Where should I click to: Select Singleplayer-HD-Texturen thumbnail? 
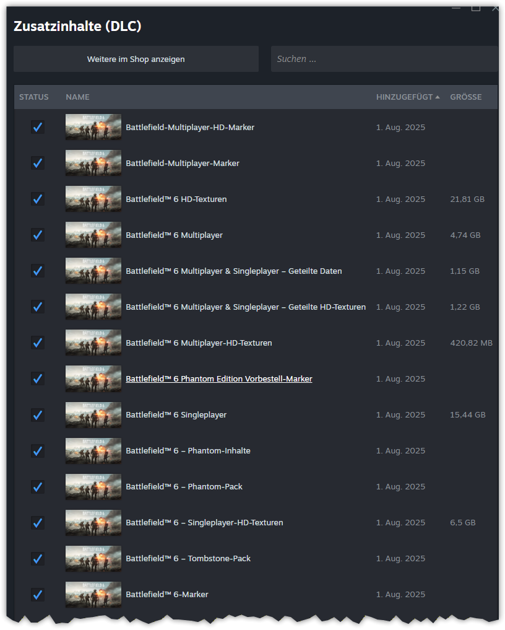click(93, 522)
